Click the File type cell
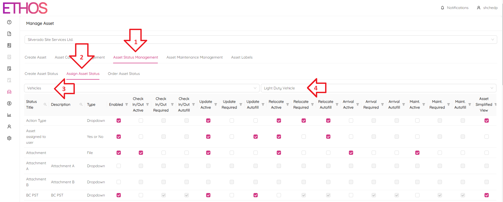This screenshot has height=202, width=503. 90,153
